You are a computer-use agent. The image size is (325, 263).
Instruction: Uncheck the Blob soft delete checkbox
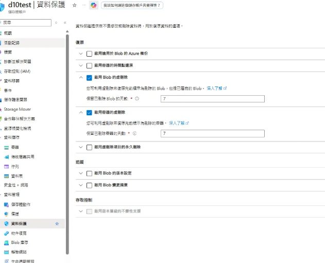point(89,78)
